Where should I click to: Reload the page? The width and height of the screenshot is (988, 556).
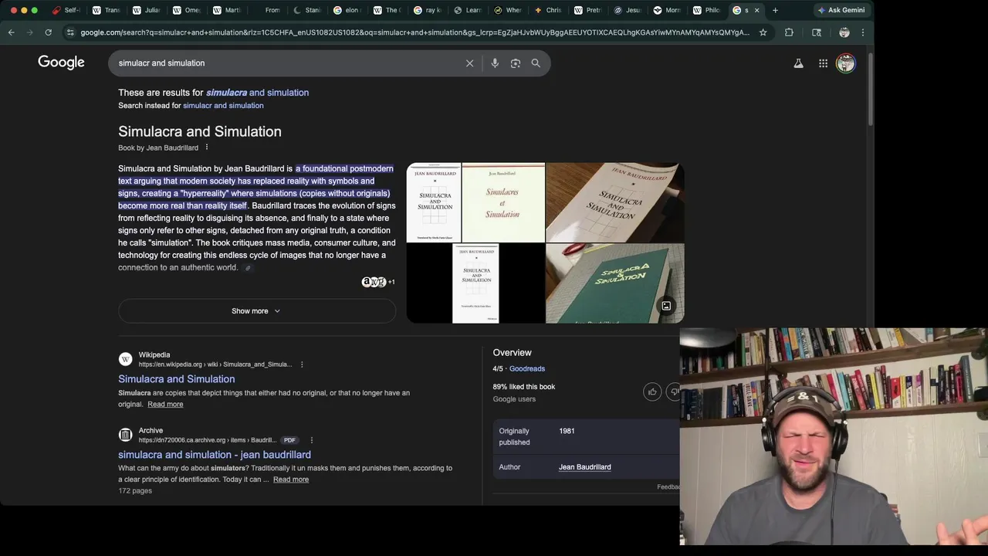48,32
